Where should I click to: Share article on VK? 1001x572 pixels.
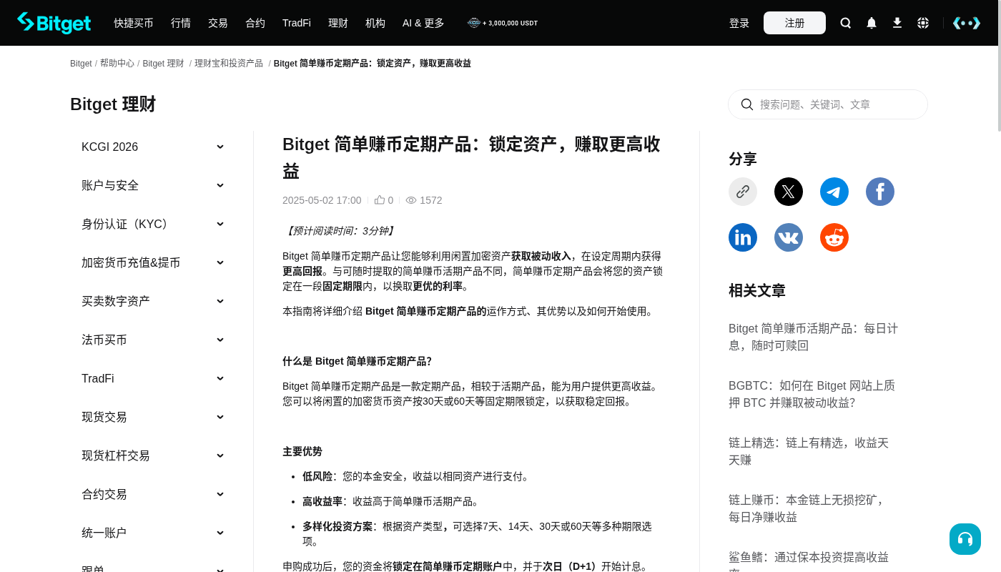[x=789, y=237]
